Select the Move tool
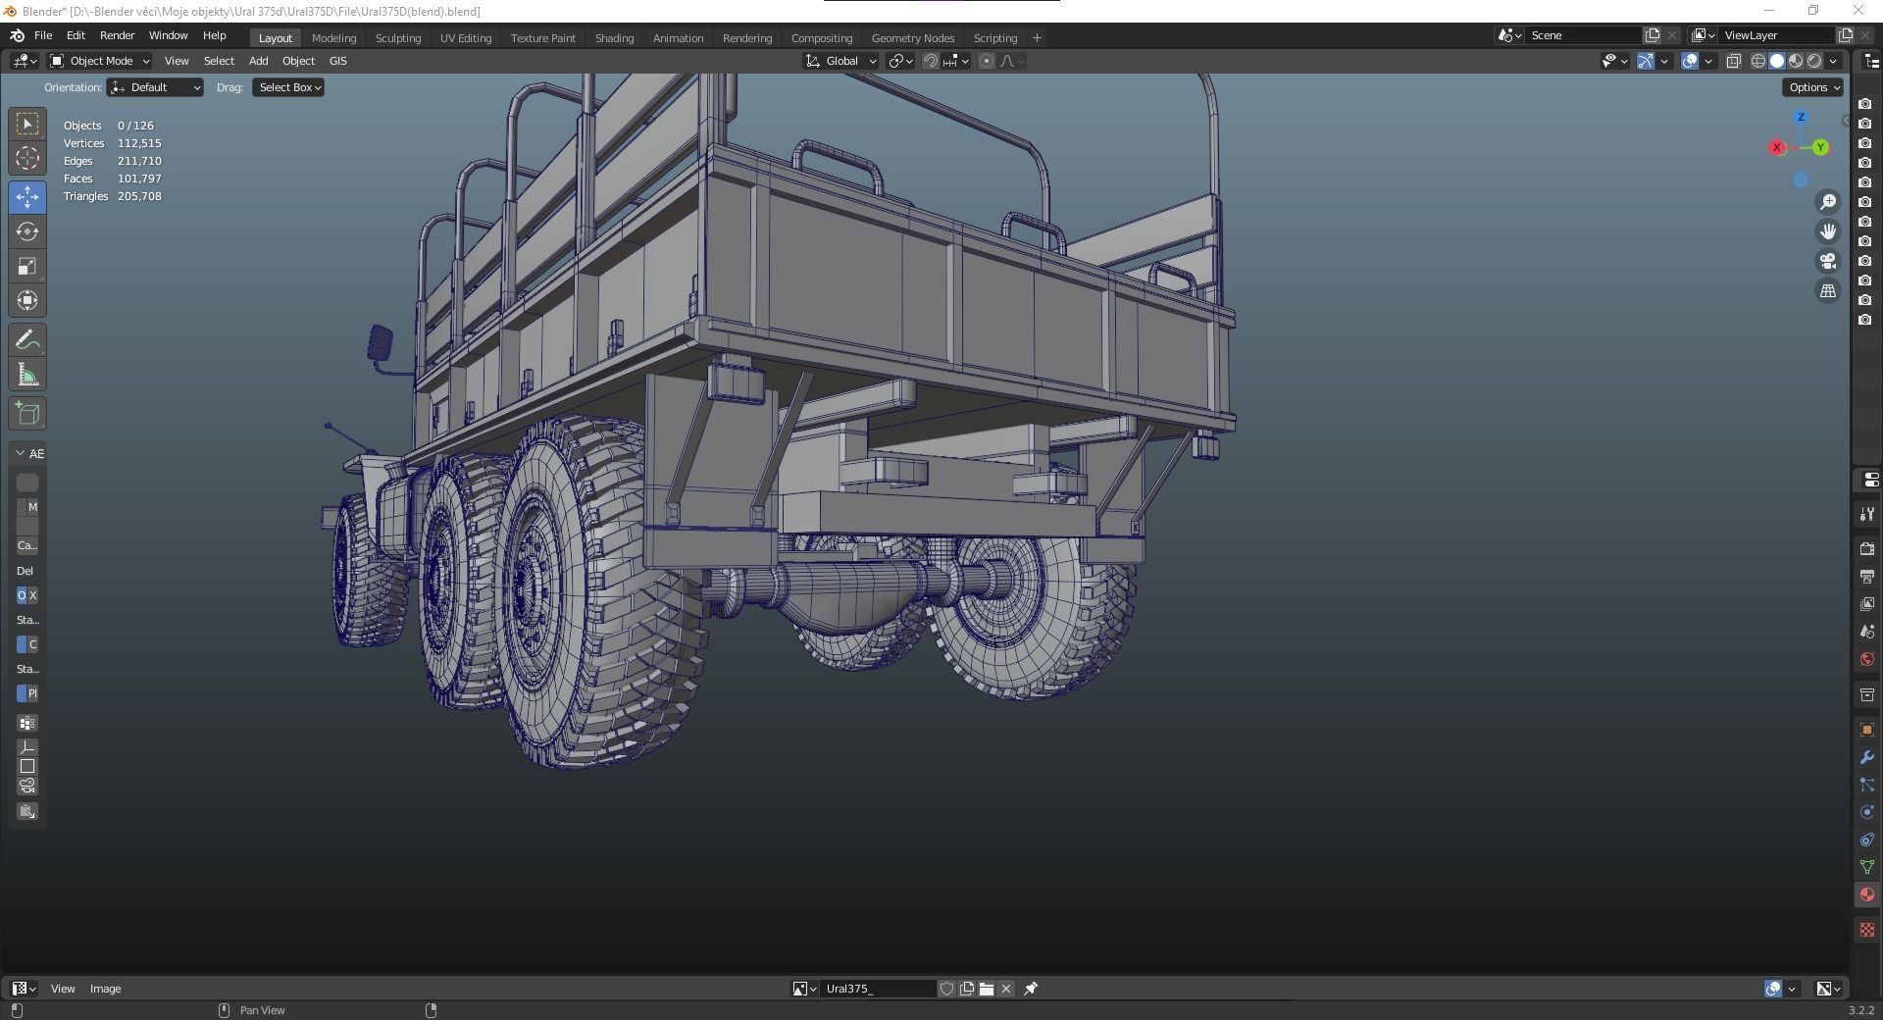 (27, 197)
